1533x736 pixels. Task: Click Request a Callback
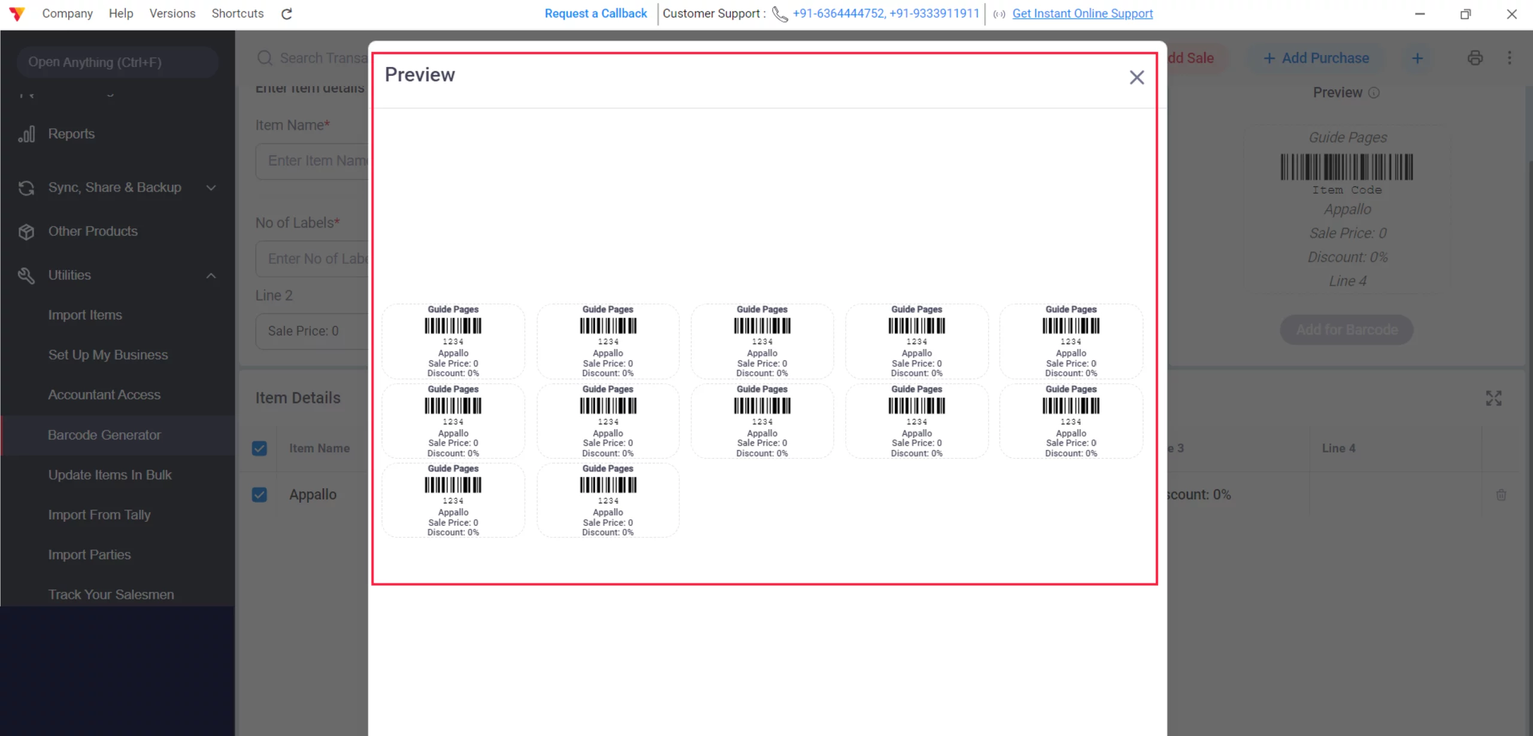[x=595, y=13]
